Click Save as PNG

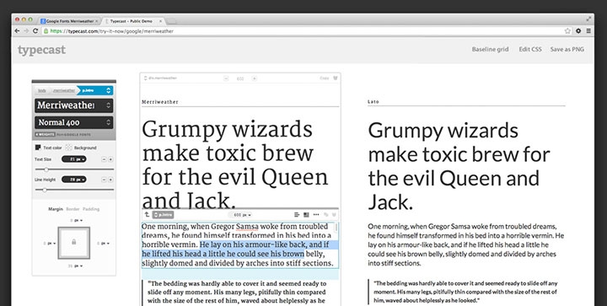click(567, 49)
